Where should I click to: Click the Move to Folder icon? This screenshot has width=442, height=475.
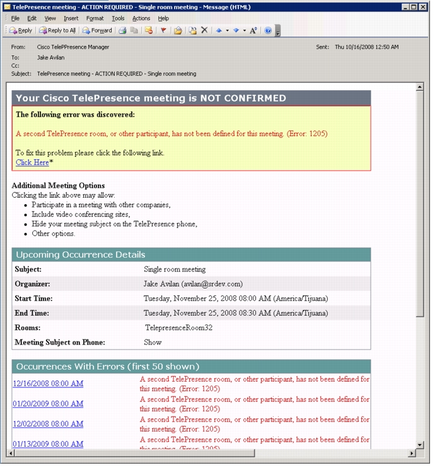coord(178,30)
